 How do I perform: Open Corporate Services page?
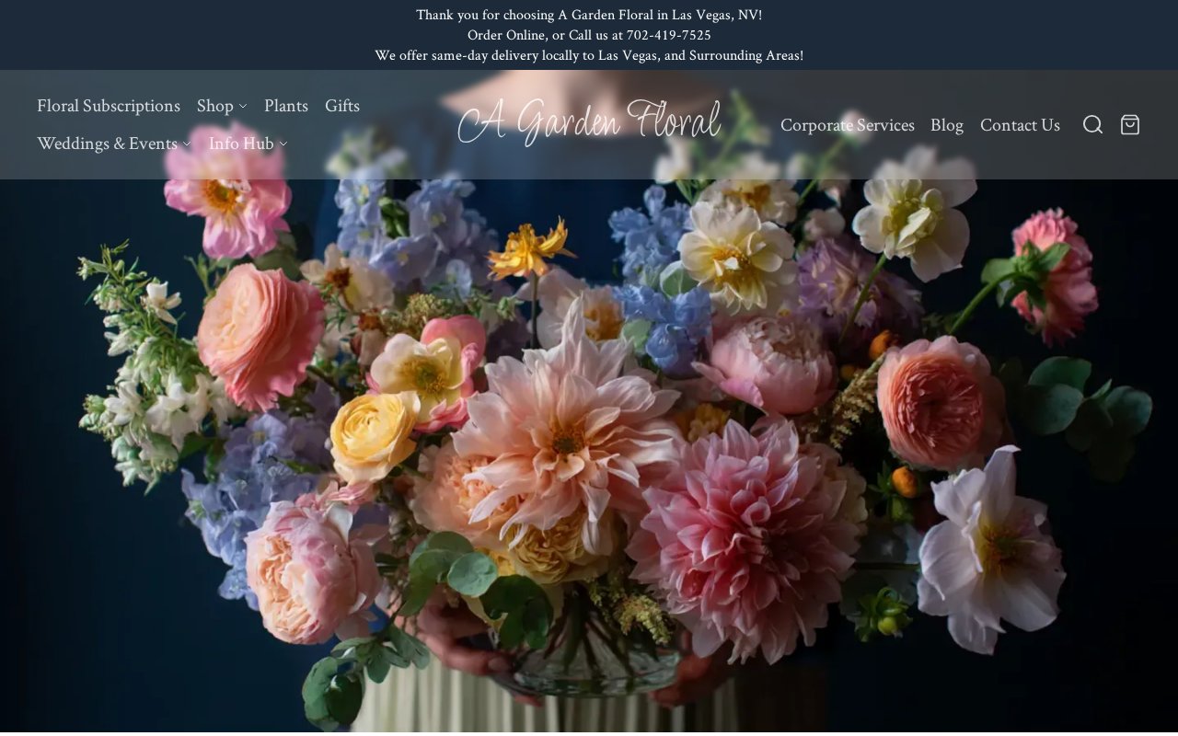[x=848, y=125]
